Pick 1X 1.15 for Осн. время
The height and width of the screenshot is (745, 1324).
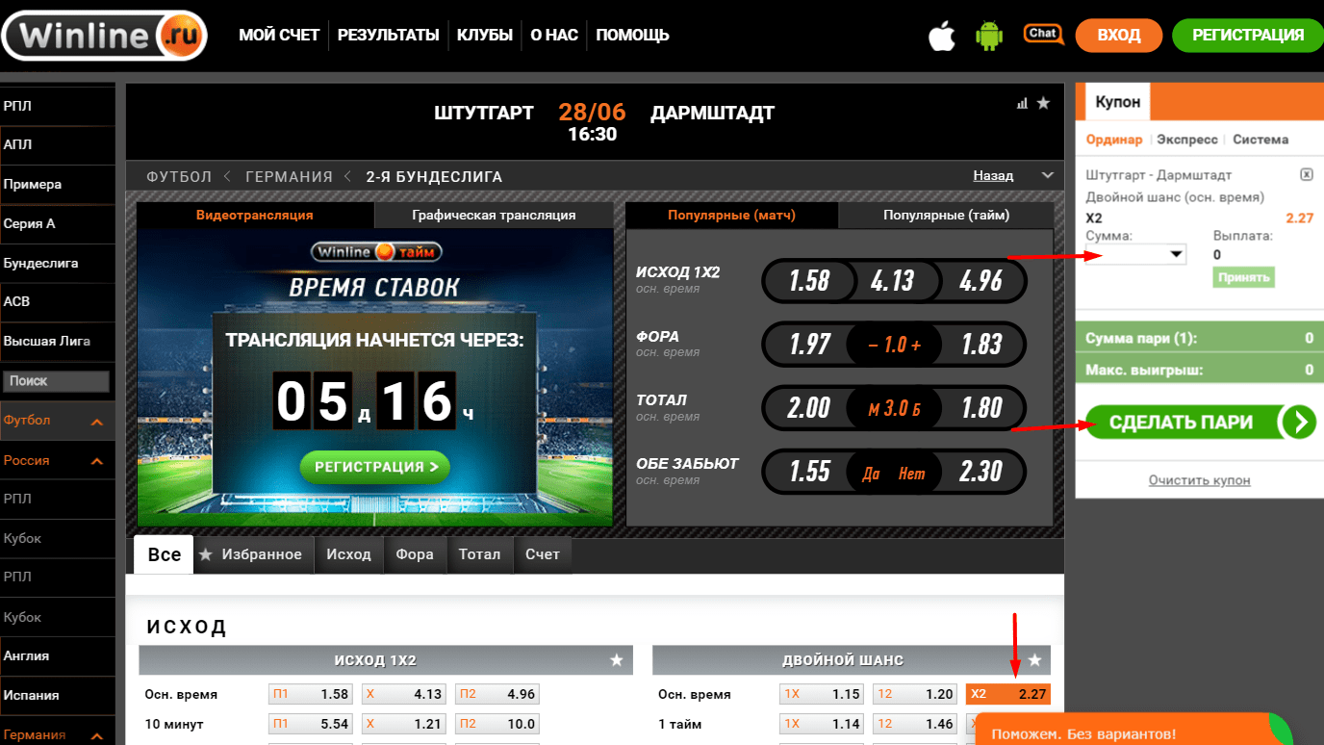tap(822, 694)
